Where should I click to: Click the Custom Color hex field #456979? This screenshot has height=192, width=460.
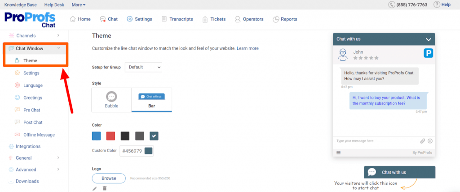tap(132, 151)
